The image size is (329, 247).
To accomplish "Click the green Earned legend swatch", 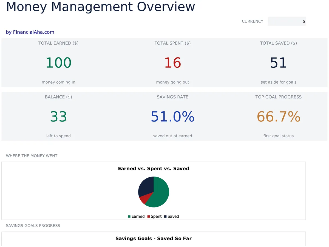I will (129, 217).
